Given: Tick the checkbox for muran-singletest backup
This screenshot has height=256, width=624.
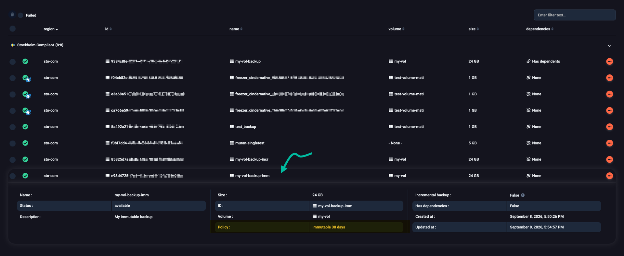Looking at the screenshot, I should pos(13,143).
